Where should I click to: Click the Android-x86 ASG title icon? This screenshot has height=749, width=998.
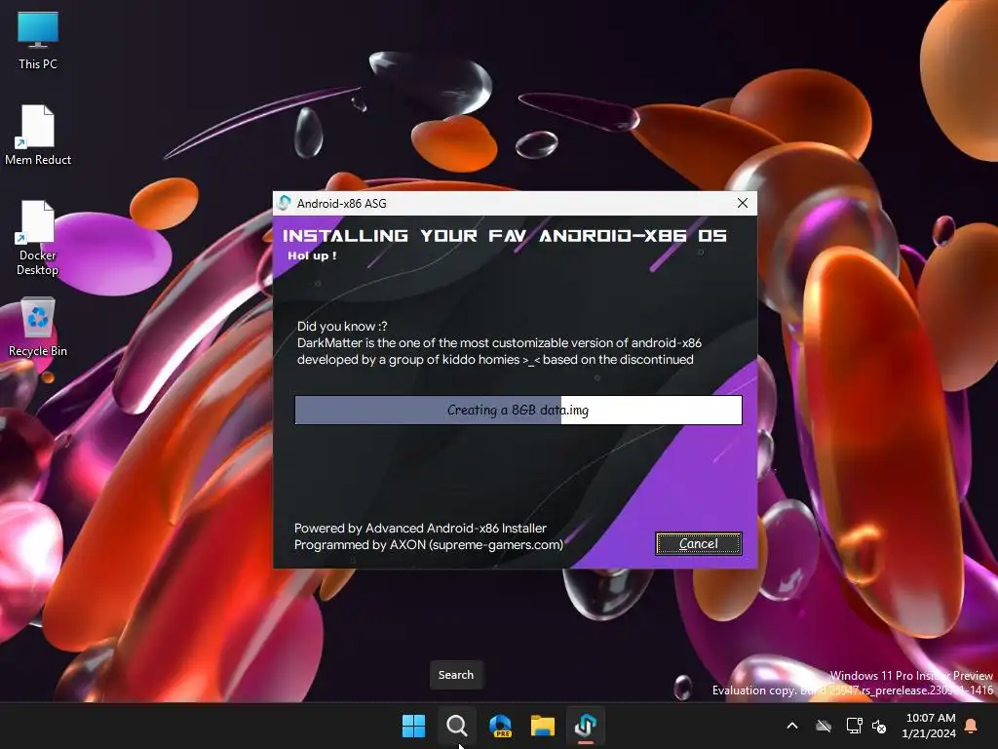[x=284, y=203]
